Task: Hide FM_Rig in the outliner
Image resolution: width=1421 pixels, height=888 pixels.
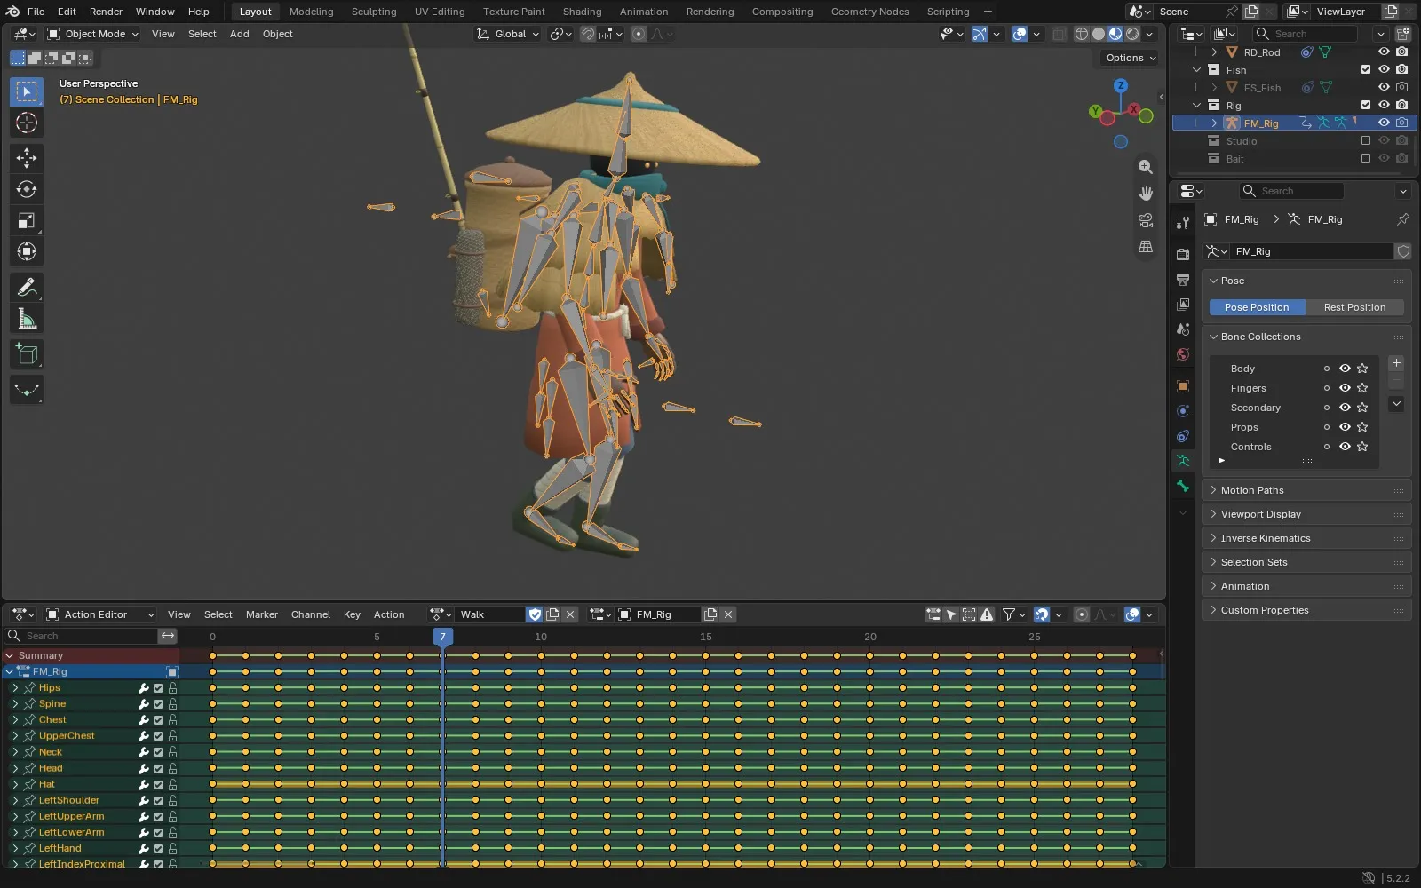Action: [x=1384, y=123]
